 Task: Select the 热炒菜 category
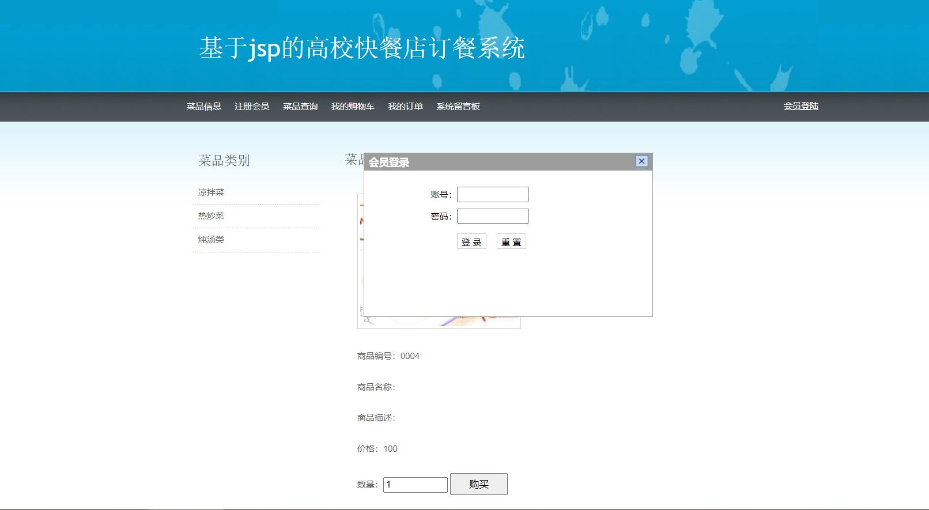pos(212,216)
